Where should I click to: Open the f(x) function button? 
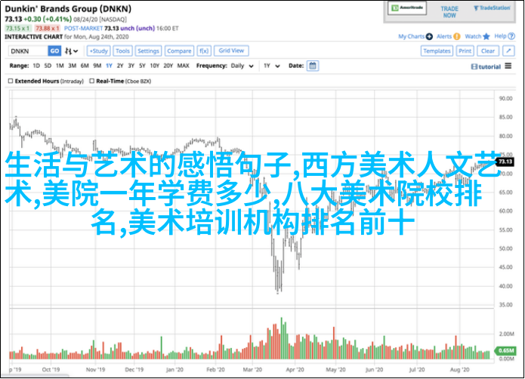click(204, 51)
